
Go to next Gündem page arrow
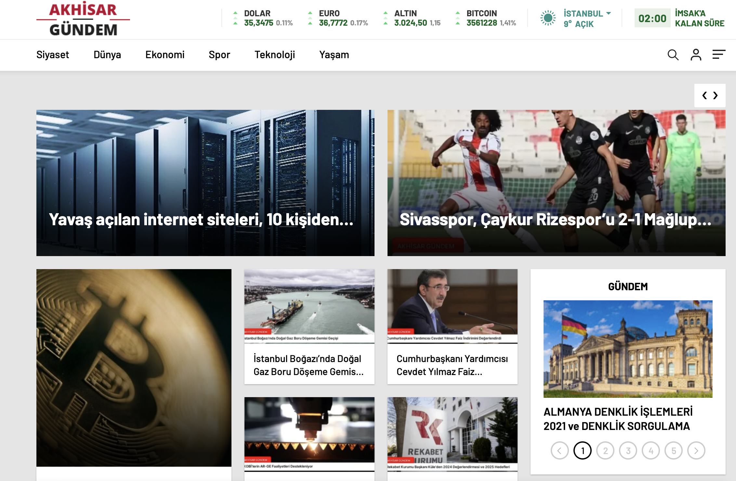click(x=696, y=450)
